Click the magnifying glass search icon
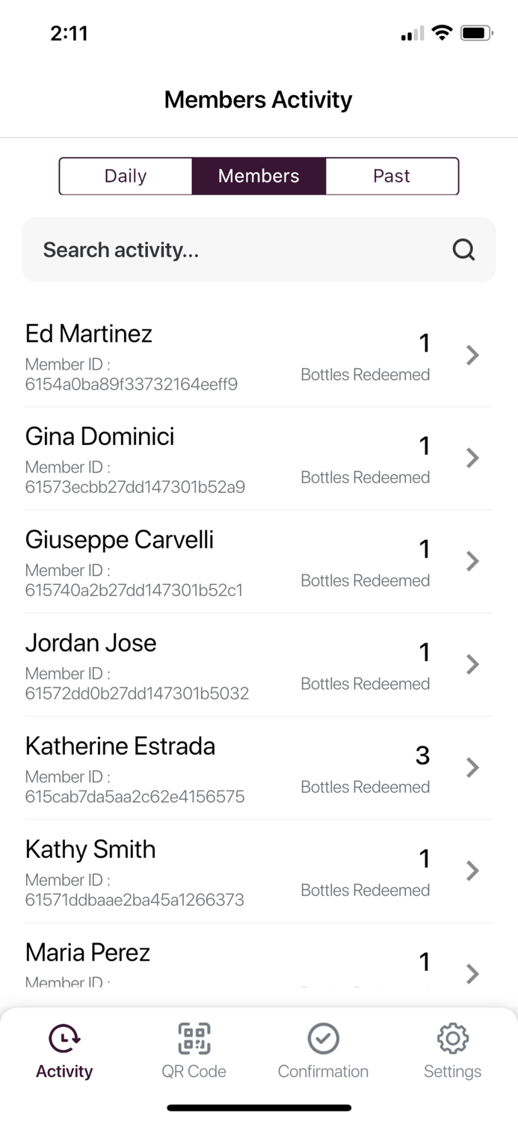The width and height of the screenshot is (518, 1122). [463, 250]
